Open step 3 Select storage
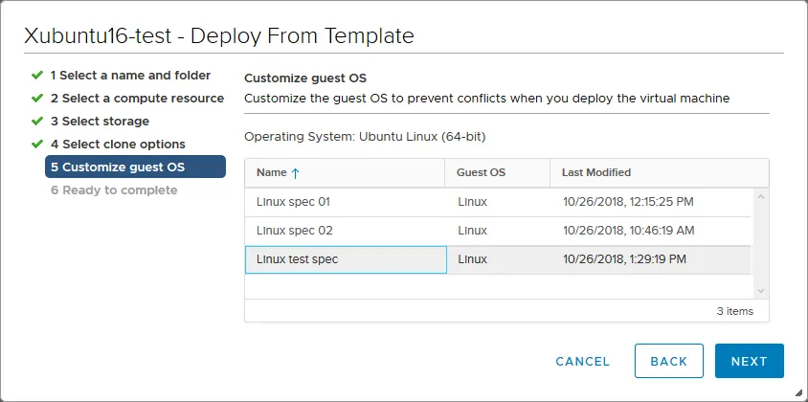Image resolution: width=808 pixels, height=402 pixels. [x=100, y=122]
